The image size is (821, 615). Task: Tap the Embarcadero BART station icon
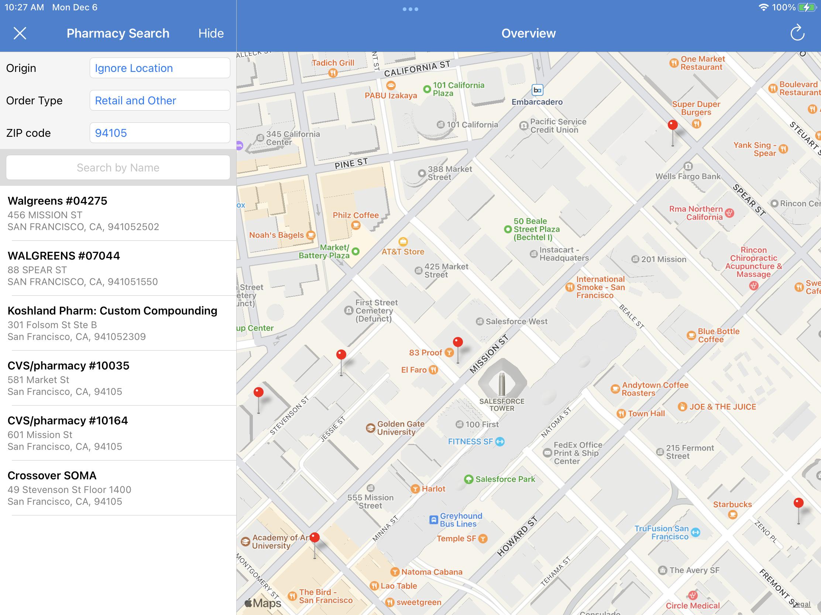537,90
